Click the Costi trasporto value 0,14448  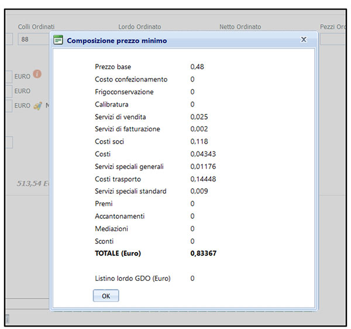[x=203, y=179]
